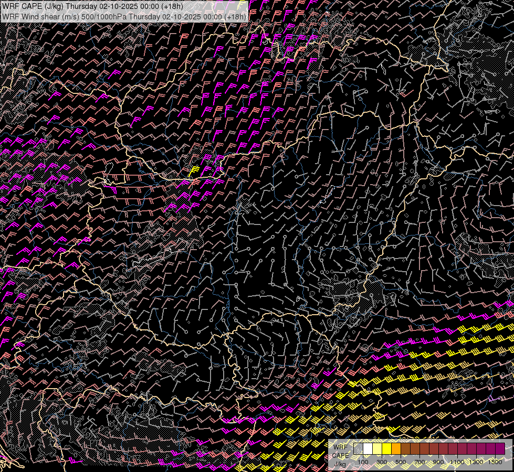
Task: Select the pale yellow CAPE legend swatch
Action: tap(377, 448)
